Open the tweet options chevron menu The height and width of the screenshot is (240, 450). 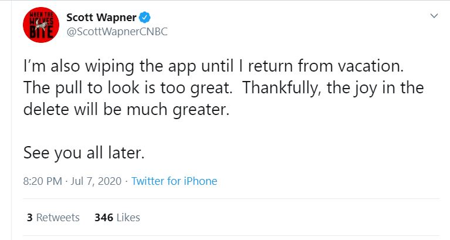coord(434,16)
